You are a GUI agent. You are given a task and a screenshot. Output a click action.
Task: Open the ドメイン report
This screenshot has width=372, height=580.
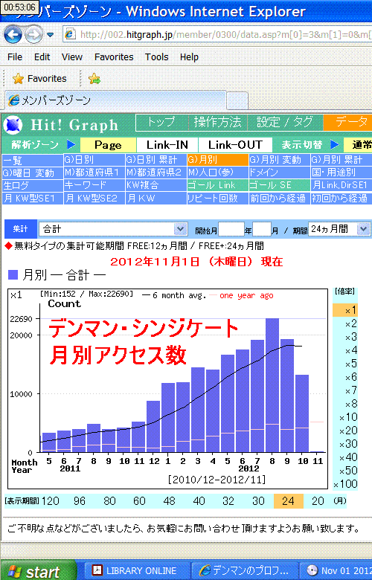click(x=280, y=173)
